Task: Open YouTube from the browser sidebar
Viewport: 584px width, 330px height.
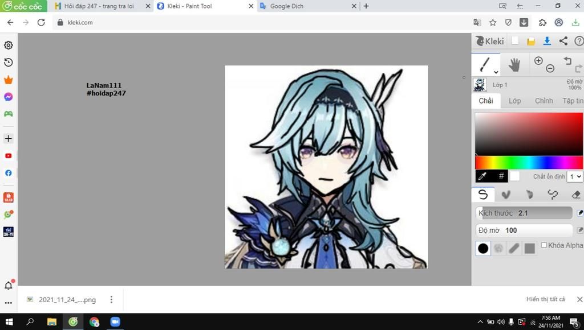Action: coord(8,156)
